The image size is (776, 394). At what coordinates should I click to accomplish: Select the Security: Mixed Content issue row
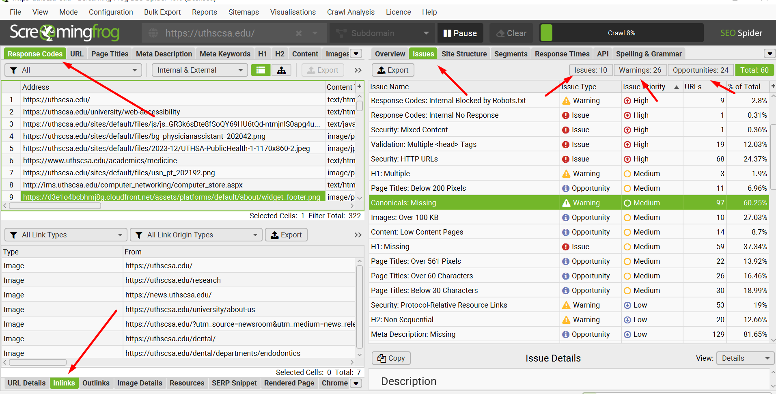409,130
